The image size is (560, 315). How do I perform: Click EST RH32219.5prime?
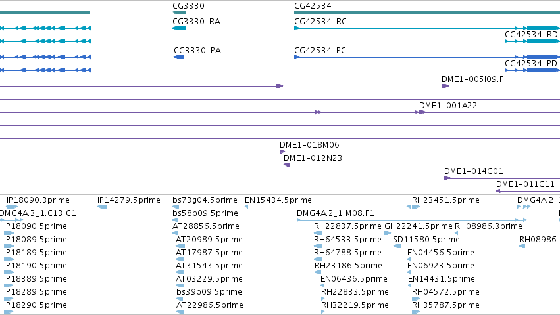pyautogui.click(x=355, y=305)
